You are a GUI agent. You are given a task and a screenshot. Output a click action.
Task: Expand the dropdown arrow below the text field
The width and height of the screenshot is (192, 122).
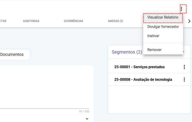click(87, 119)
